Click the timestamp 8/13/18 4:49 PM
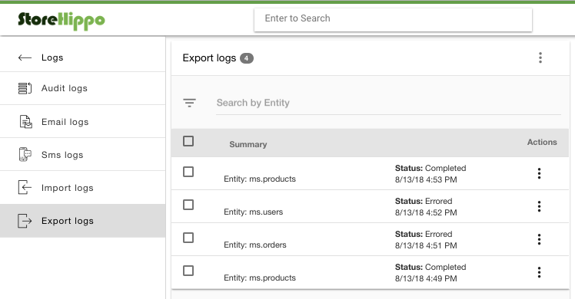Viewport: 575px width, 299px height. (x=426, y=278)
